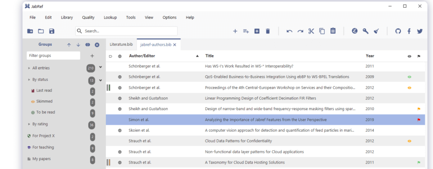Close the jabref-authors.bib tab
The height and width of the screenshot is (169, 433).
(x=175, y=45)
